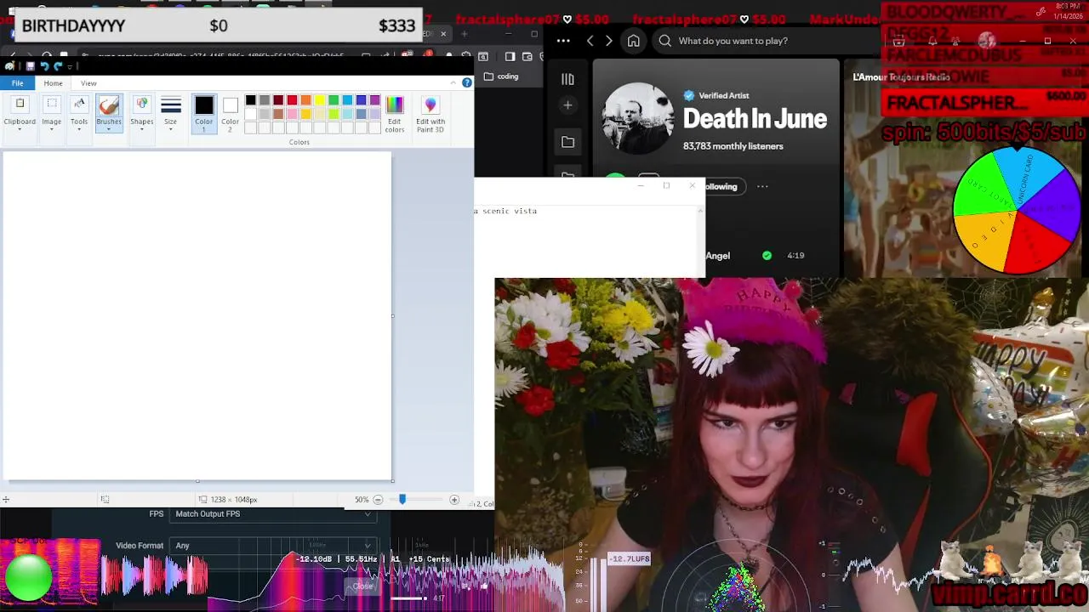Open the Size line-thickness dropdown
Screen dimensions: 1089x612
point(171,113)
